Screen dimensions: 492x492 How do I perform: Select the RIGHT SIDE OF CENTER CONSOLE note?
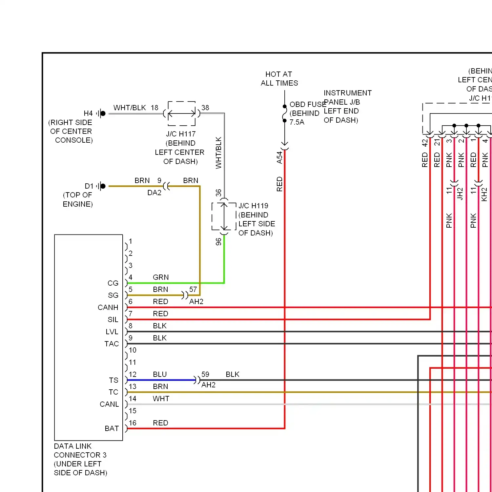(x=71, y=131)
